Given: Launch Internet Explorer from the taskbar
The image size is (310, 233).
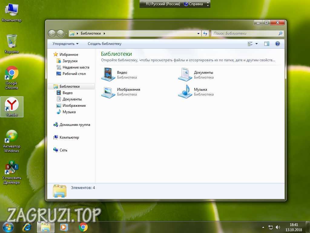Looking at the screenshot, I should (27, 227).
